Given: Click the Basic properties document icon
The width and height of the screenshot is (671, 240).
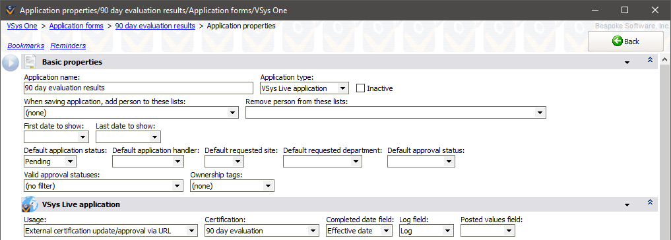Looking at the screenshot, I should pyautogui.click(x=30, y=62).
